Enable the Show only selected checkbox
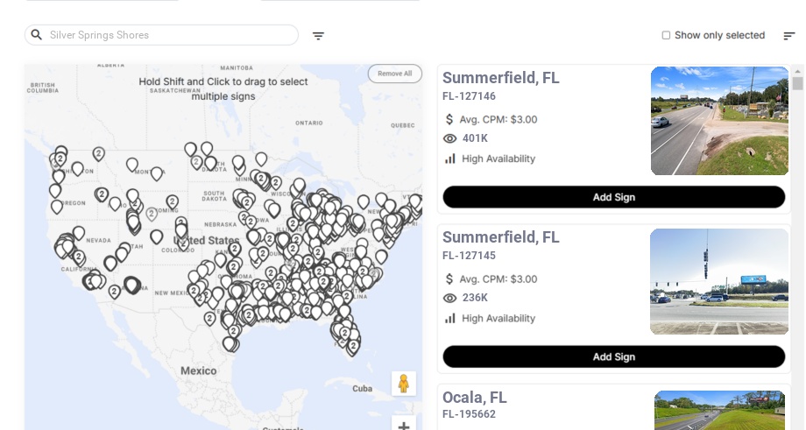The height and width of the screenshot is (430, 806). (666, 36)
